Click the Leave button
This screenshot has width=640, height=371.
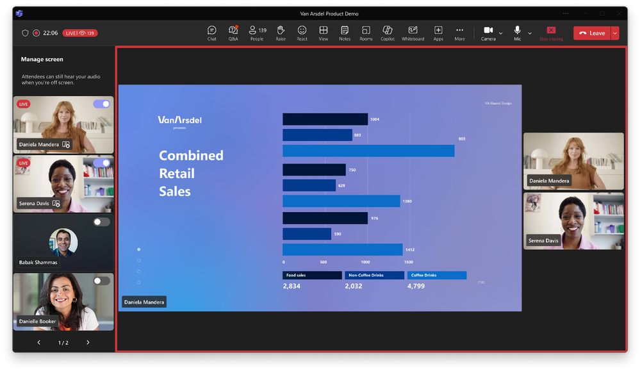tap(592, 33)
